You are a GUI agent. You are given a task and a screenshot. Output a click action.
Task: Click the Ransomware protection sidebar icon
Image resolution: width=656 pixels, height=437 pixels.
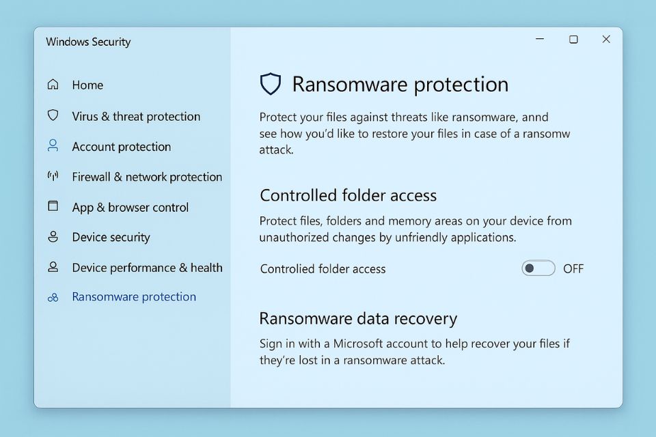(53, 298)
